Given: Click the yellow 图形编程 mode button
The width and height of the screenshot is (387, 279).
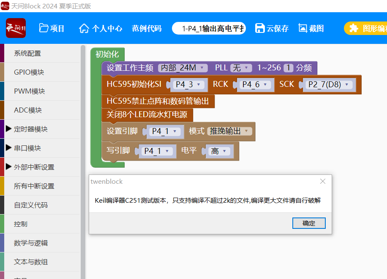Looking at the screenshot, I should click(x=366, y=28).
